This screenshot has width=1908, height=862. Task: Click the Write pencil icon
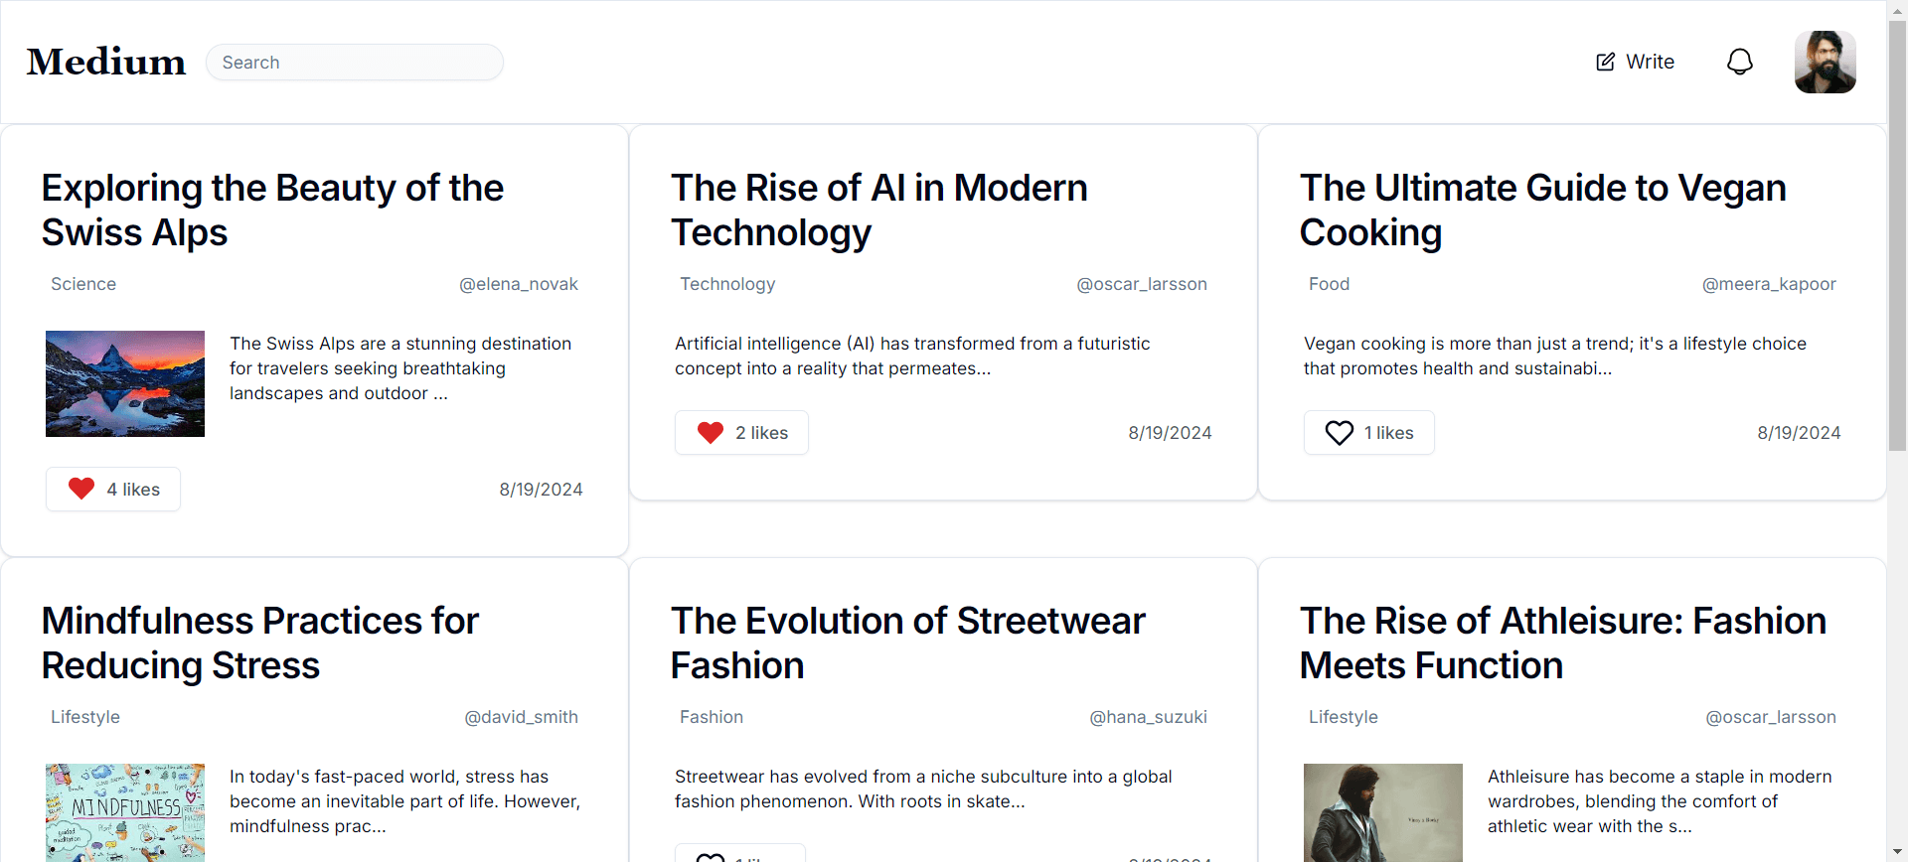coord(1605,62)
